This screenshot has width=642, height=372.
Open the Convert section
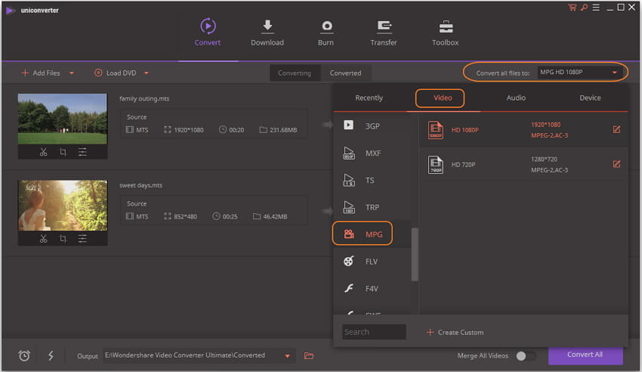click(x=208, y=33)
